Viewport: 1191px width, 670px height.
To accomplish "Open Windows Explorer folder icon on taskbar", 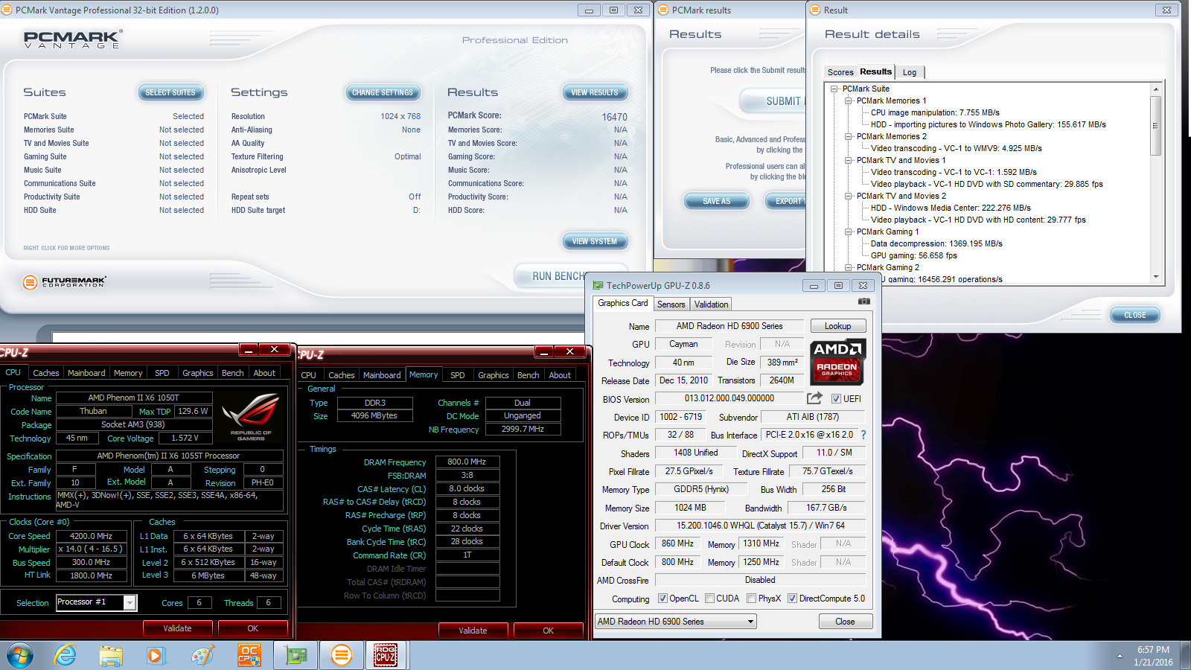I will (111, 656).
